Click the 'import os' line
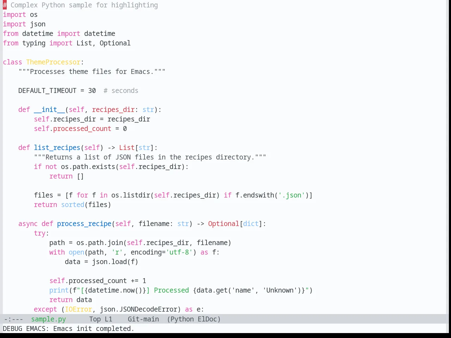The width and height of the screenshot is (451, 338). click(x=20, y=14)
